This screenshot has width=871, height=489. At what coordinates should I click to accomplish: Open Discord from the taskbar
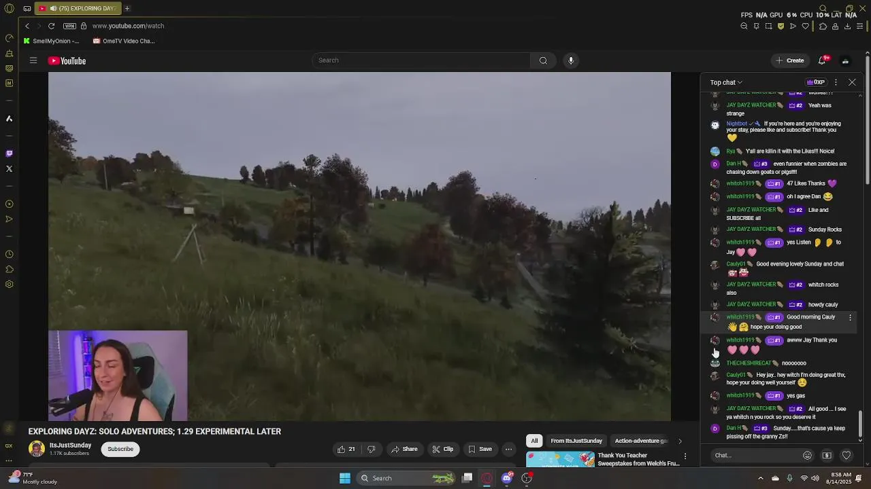[507, 478]
